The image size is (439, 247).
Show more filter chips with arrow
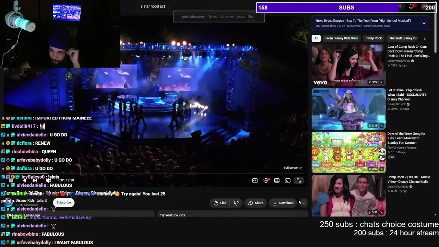coord(425,39)
